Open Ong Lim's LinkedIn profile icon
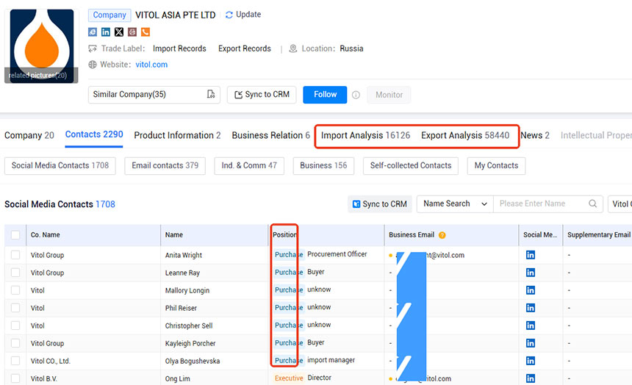 pyautogui.click(x=531, y=378)
